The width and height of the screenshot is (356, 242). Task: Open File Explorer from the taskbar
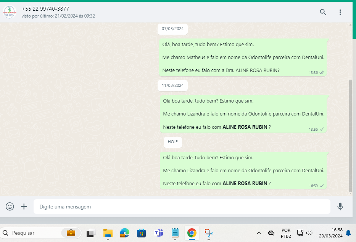[x=108, y=233]
